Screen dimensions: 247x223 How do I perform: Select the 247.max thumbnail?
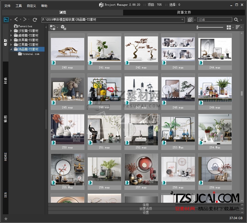141,90
